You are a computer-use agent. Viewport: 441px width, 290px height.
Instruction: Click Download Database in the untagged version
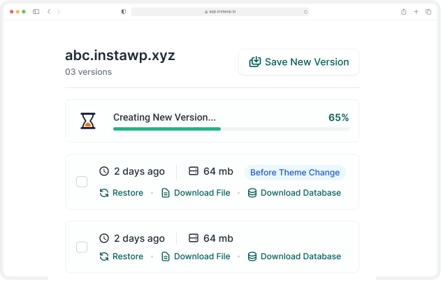294,256
